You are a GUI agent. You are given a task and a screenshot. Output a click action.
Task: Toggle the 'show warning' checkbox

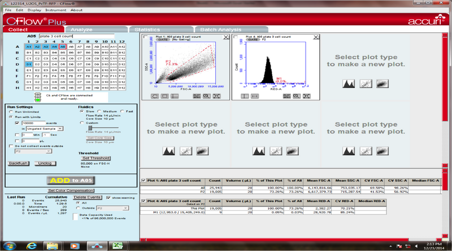coord(108,198)
